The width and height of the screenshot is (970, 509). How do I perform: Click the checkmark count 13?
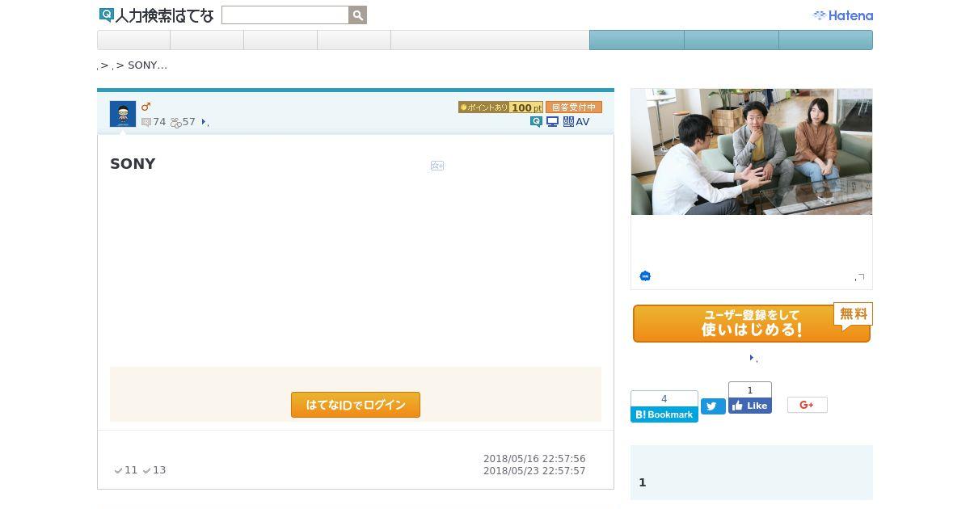(x=154, y=470)
